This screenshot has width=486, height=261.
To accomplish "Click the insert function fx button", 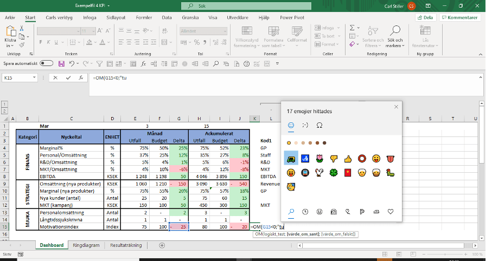I will point(80,78).
